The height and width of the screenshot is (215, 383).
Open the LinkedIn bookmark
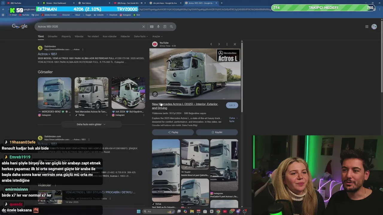coord(98,15)
